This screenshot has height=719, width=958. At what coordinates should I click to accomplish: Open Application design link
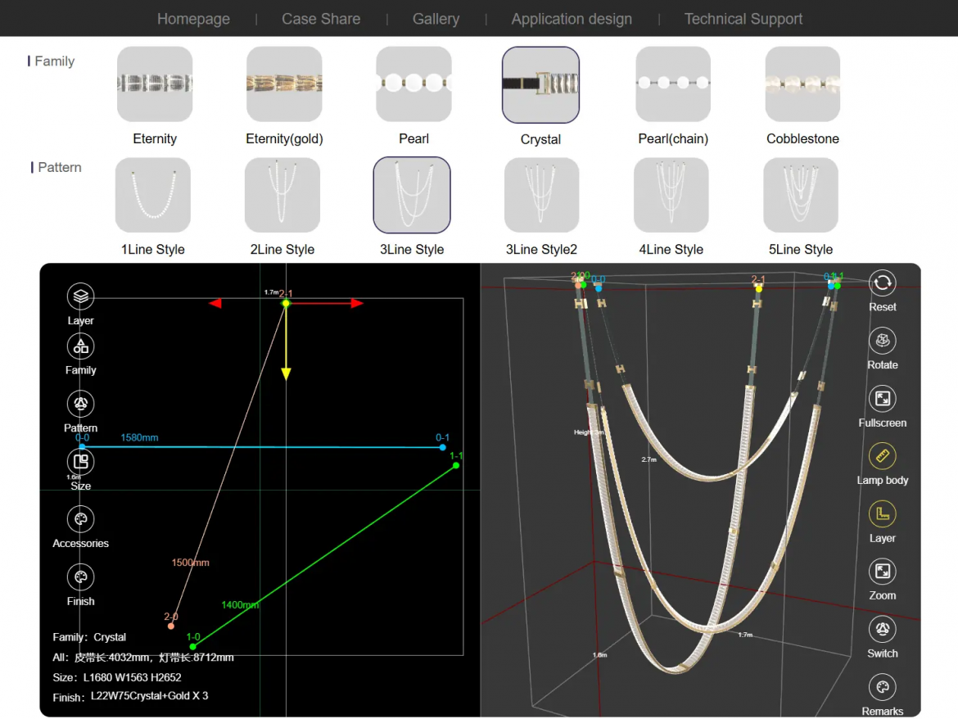pos(572,19)
